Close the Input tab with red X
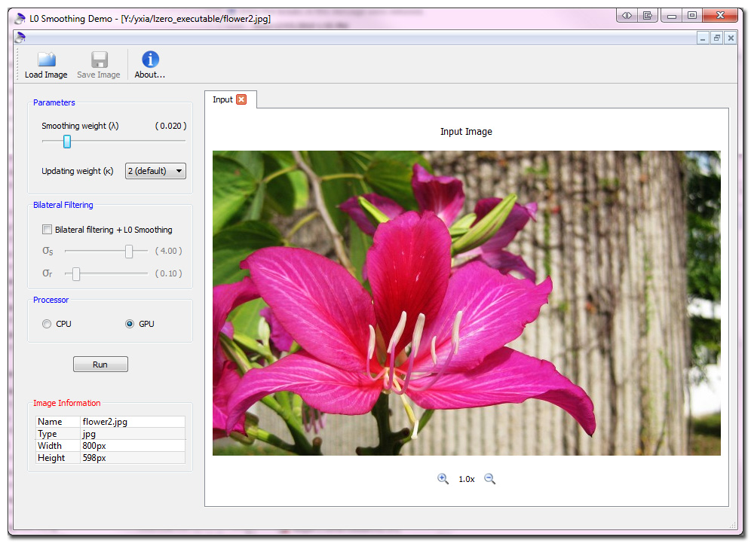This screenshot has width=751, height=543. [241, 99]
